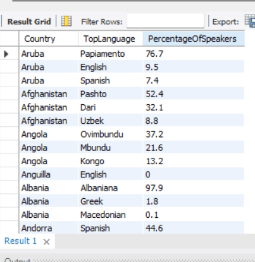This screenshot has height=262, width=255.
Task: Sort by the Country column header
Action: point(49,39)
